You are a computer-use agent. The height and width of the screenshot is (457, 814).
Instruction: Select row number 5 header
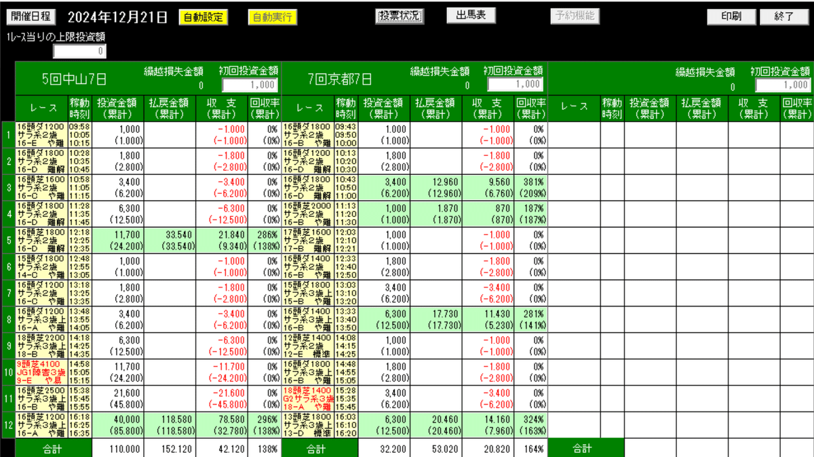click(8, 240)
